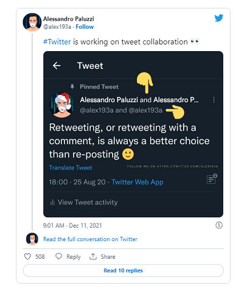250x288 pixels.
Task: Open the tweet info circle icon
Action: (x=219, y=225)
